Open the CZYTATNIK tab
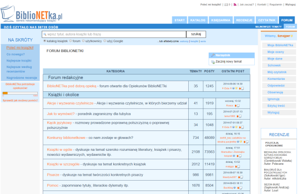 (x=267, y=20)
